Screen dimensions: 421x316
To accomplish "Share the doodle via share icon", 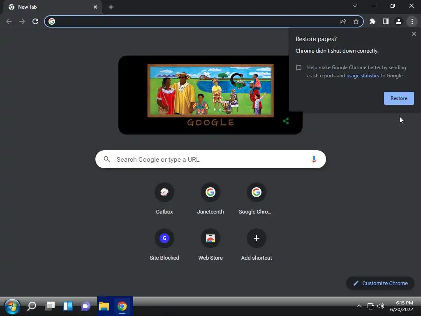I will [x=286, y=121].
